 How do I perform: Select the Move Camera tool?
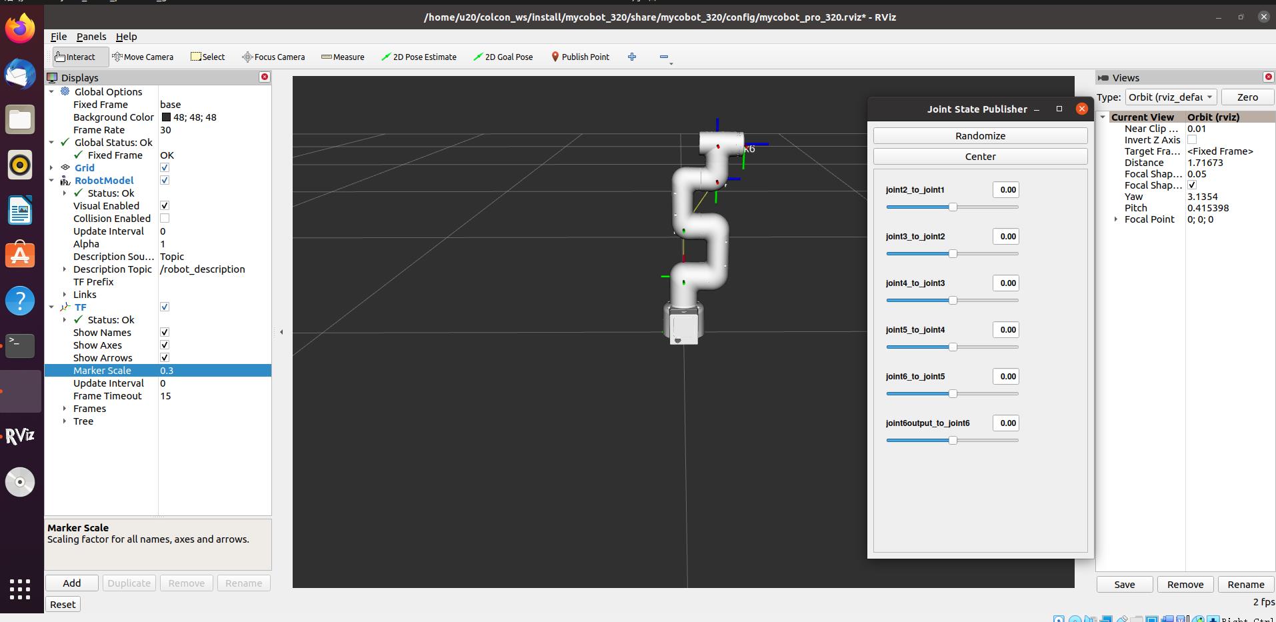click(x=143, y=57)
